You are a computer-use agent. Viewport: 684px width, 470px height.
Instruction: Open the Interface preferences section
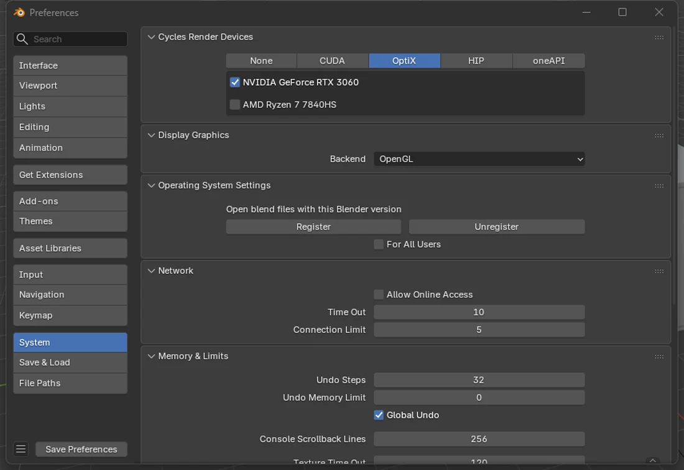coord(70,65)
